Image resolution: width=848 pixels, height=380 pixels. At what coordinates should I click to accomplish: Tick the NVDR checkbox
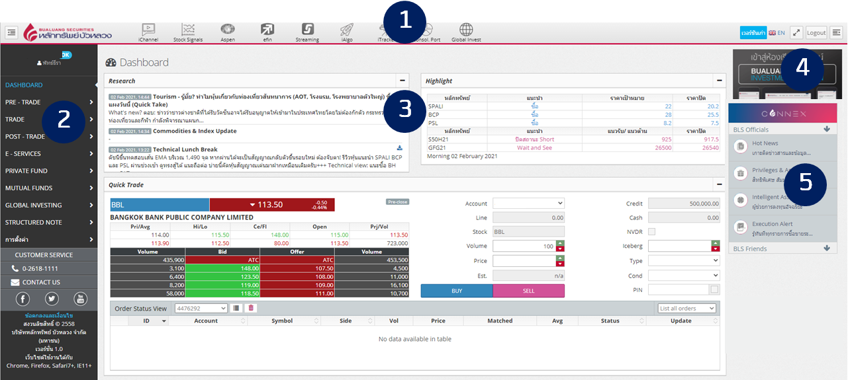(x=652, y=232)
